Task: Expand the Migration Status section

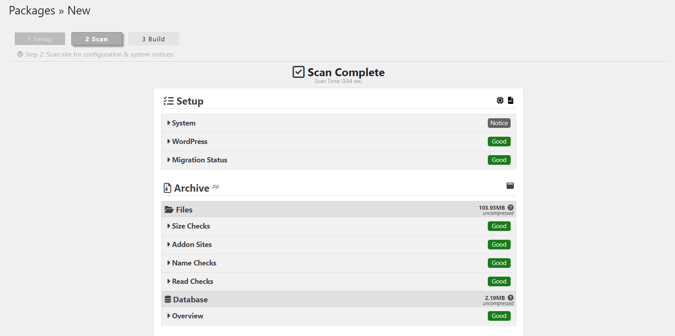Action: click(x=199, y=160)
